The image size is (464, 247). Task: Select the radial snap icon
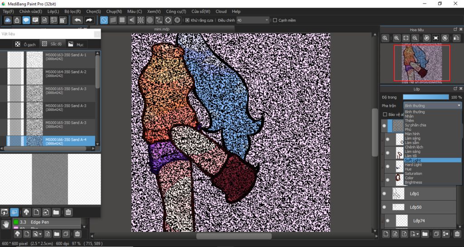(x=140, y=20)
